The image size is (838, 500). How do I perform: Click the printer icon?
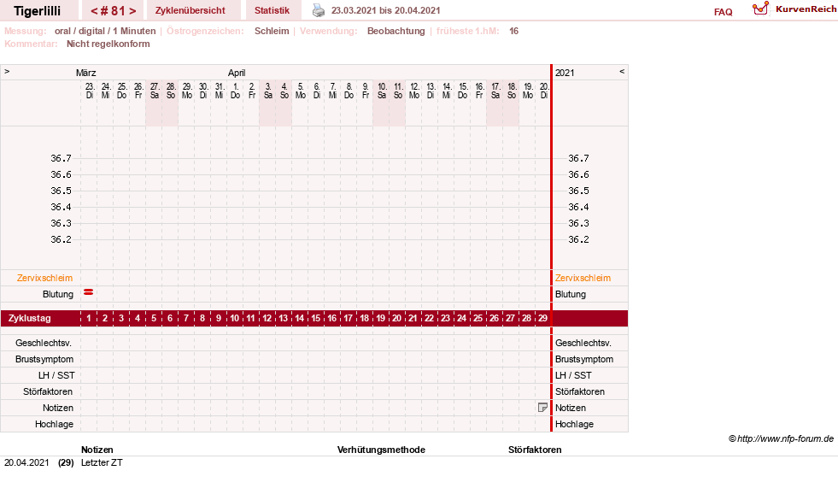[x=319, y=10]
